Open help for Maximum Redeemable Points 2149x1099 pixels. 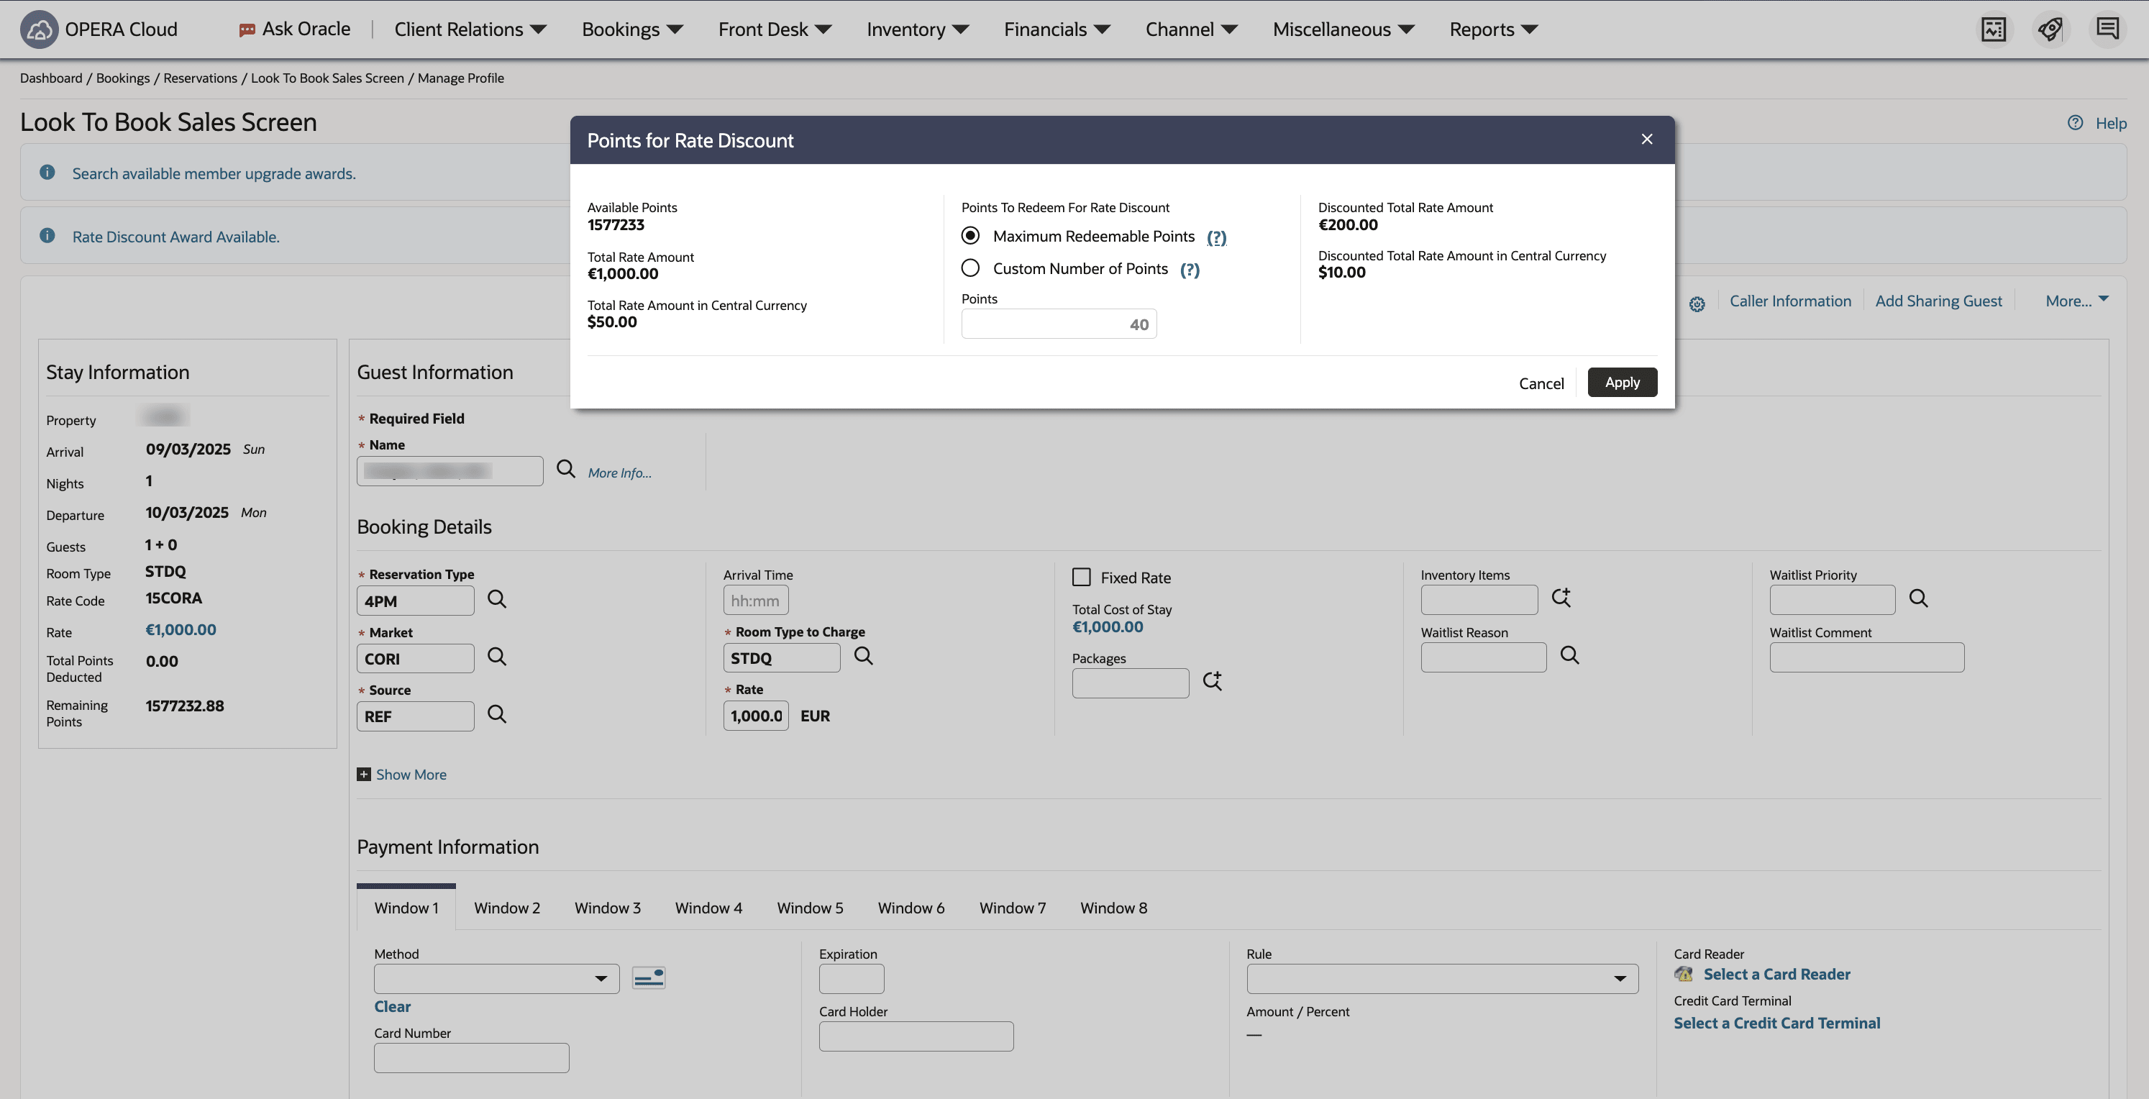1216,238
